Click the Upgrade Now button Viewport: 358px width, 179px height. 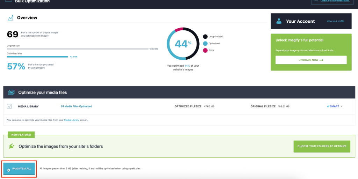(311, 60)
